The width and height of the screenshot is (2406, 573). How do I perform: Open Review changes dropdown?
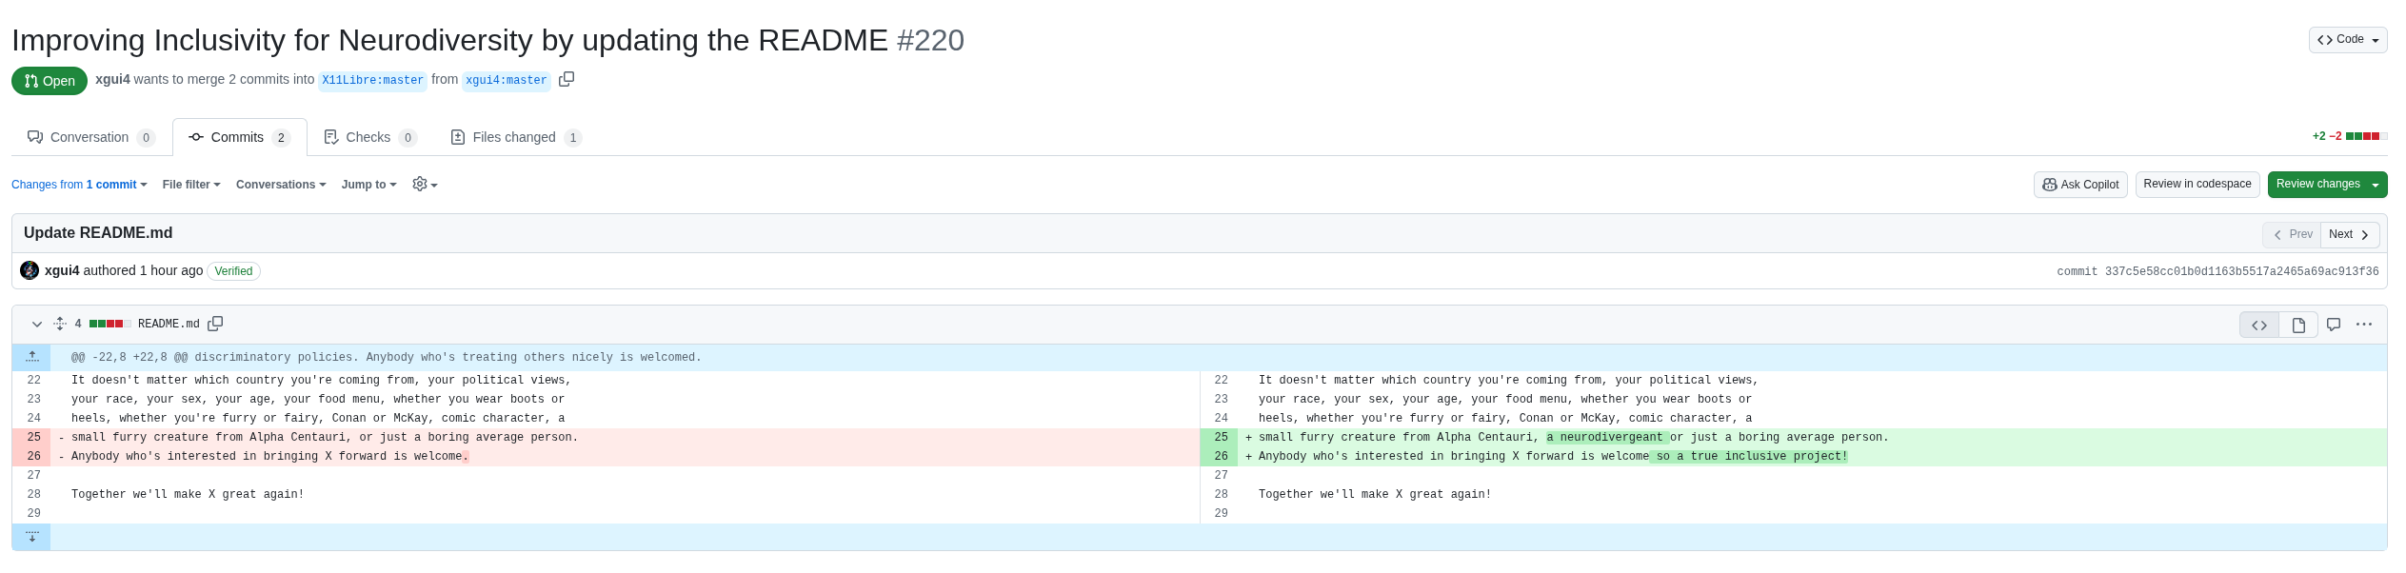pyautogui.click(x=2327, y=185)
